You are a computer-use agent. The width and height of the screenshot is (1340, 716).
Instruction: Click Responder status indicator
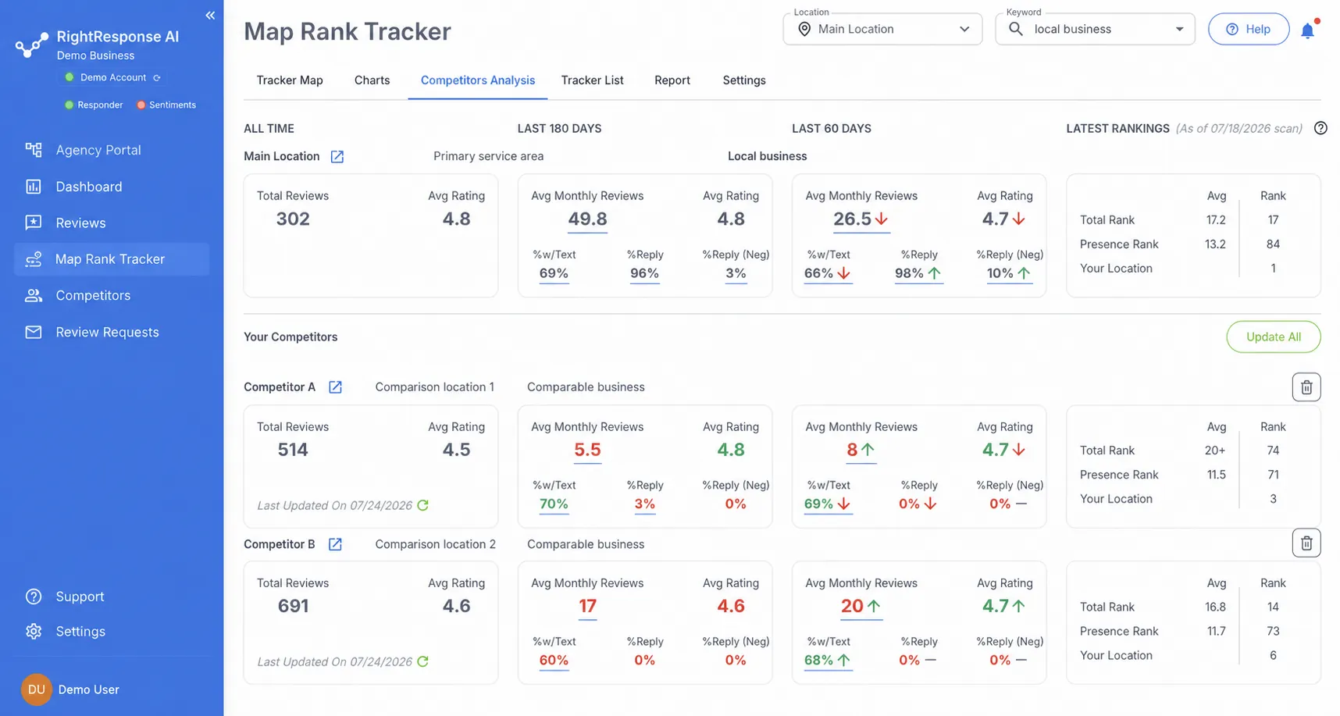tap(94, 105)
